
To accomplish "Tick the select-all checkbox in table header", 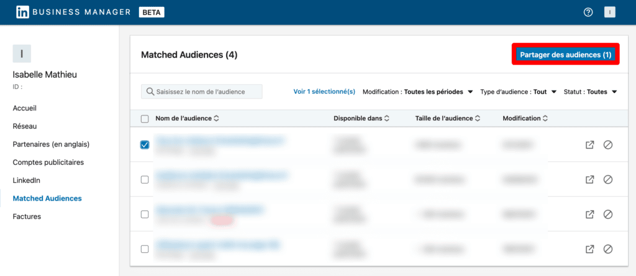I will point(145,118).
